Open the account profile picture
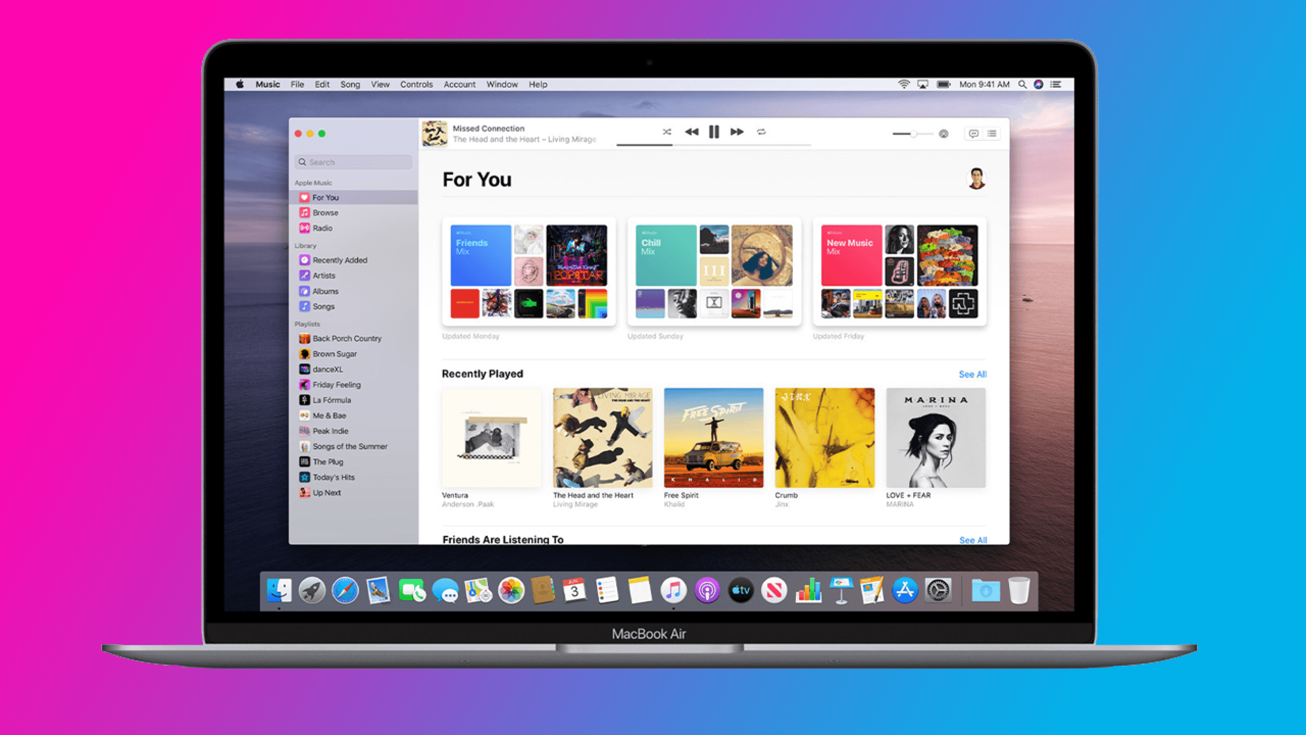Screen dimensions: 1306x735 click(x=976, y=179)
